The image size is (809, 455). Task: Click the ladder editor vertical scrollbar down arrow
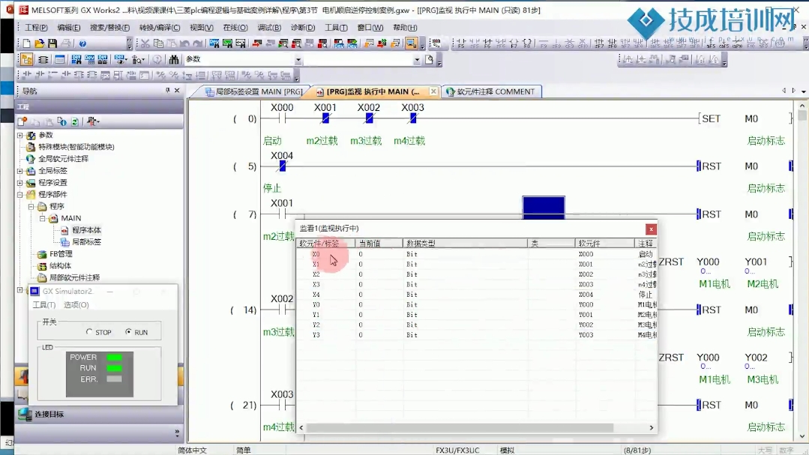click(802, 437)
